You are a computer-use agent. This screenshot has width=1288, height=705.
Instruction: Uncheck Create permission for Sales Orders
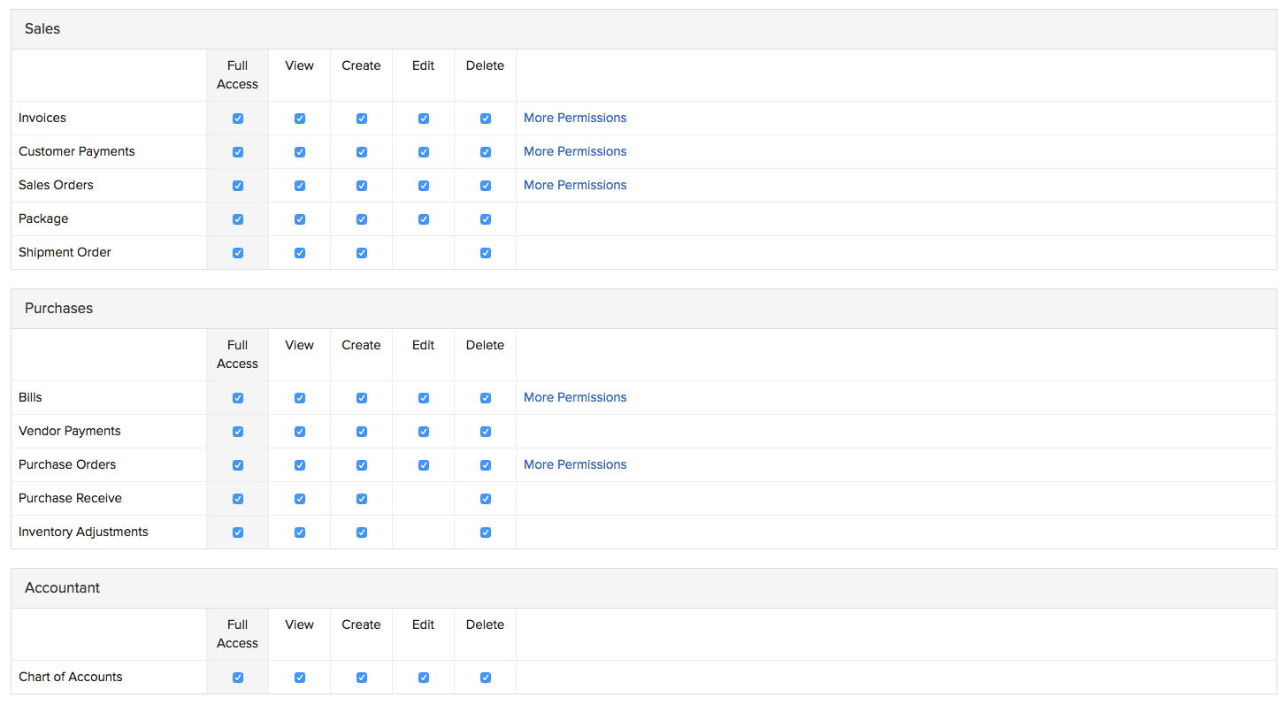click(362, 186)
